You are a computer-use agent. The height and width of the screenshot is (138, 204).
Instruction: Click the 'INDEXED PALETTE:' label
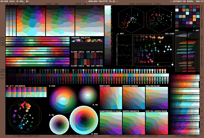pos(81,38)
